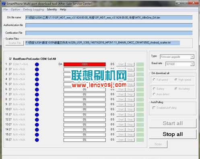Image resolution: width=200 pixels, height=159 pixels.
Task: Toggle BootRom+PreLoader COM Sel All checkbox
Action: tap(10, 59)
